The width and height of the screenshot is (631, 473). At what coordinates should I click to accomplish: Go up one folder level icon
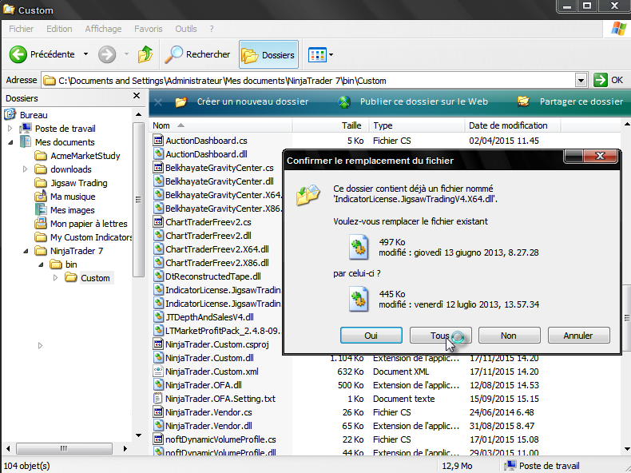[x=145, y=54]
